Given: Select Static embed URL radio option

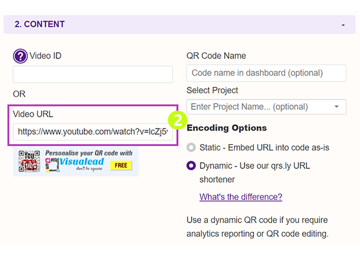Looking at the screenshot, I should tap(191, 147).
